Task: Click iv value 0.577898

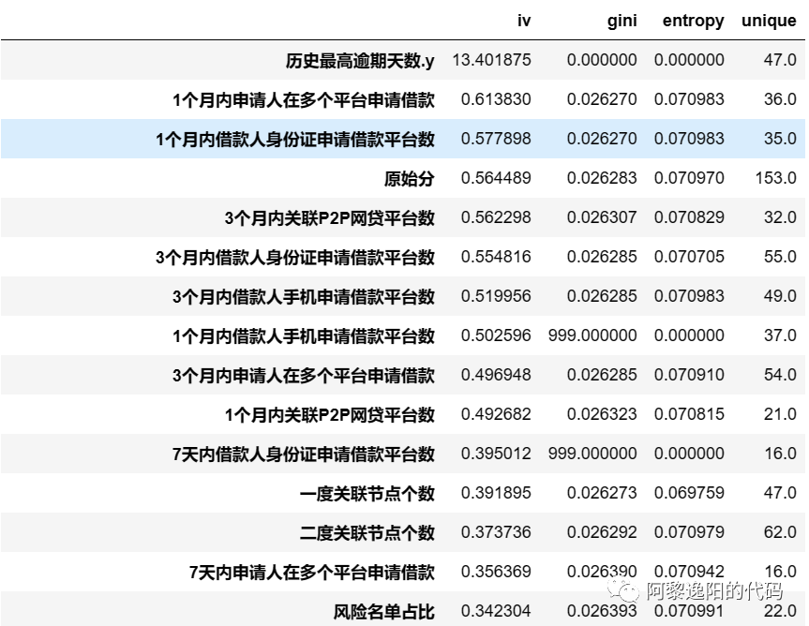Action: [496, 138]
